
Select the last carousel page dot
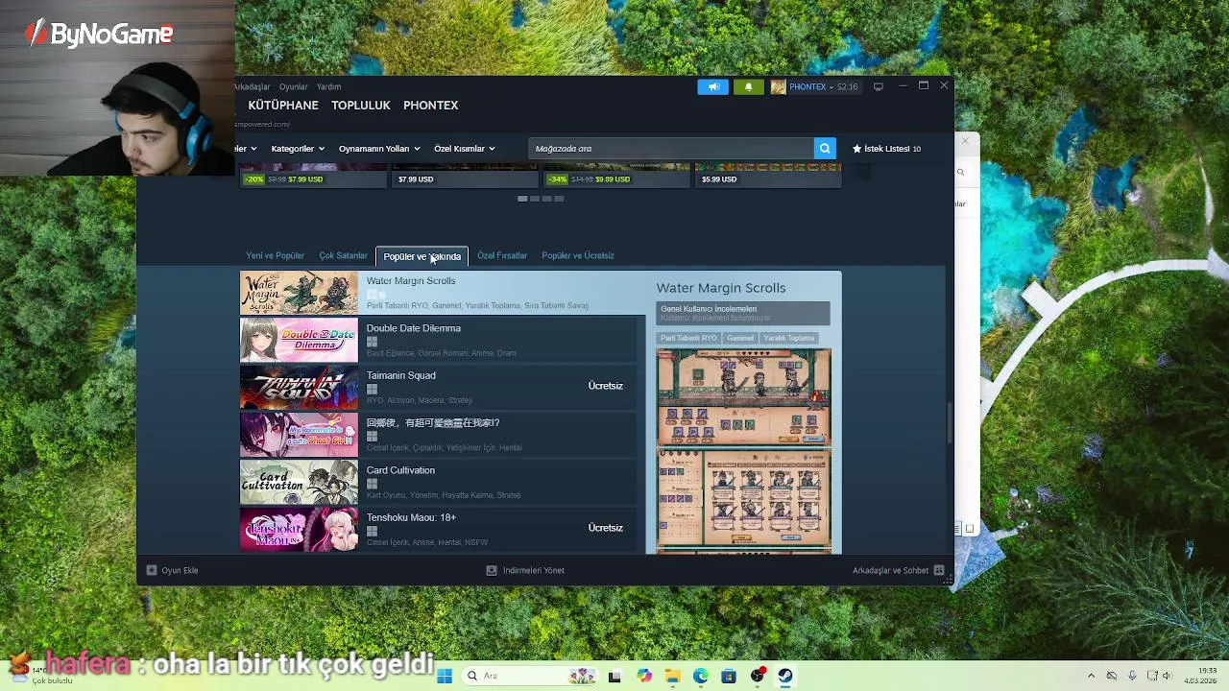tap(559, 199)
